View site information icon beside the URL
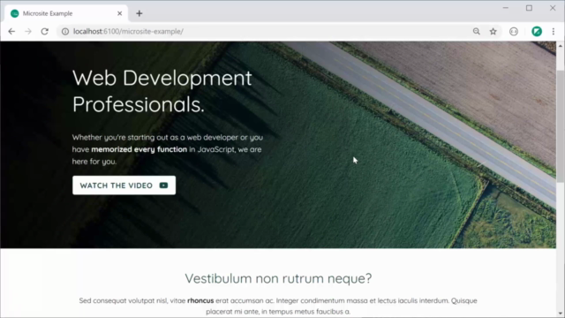 65,32
